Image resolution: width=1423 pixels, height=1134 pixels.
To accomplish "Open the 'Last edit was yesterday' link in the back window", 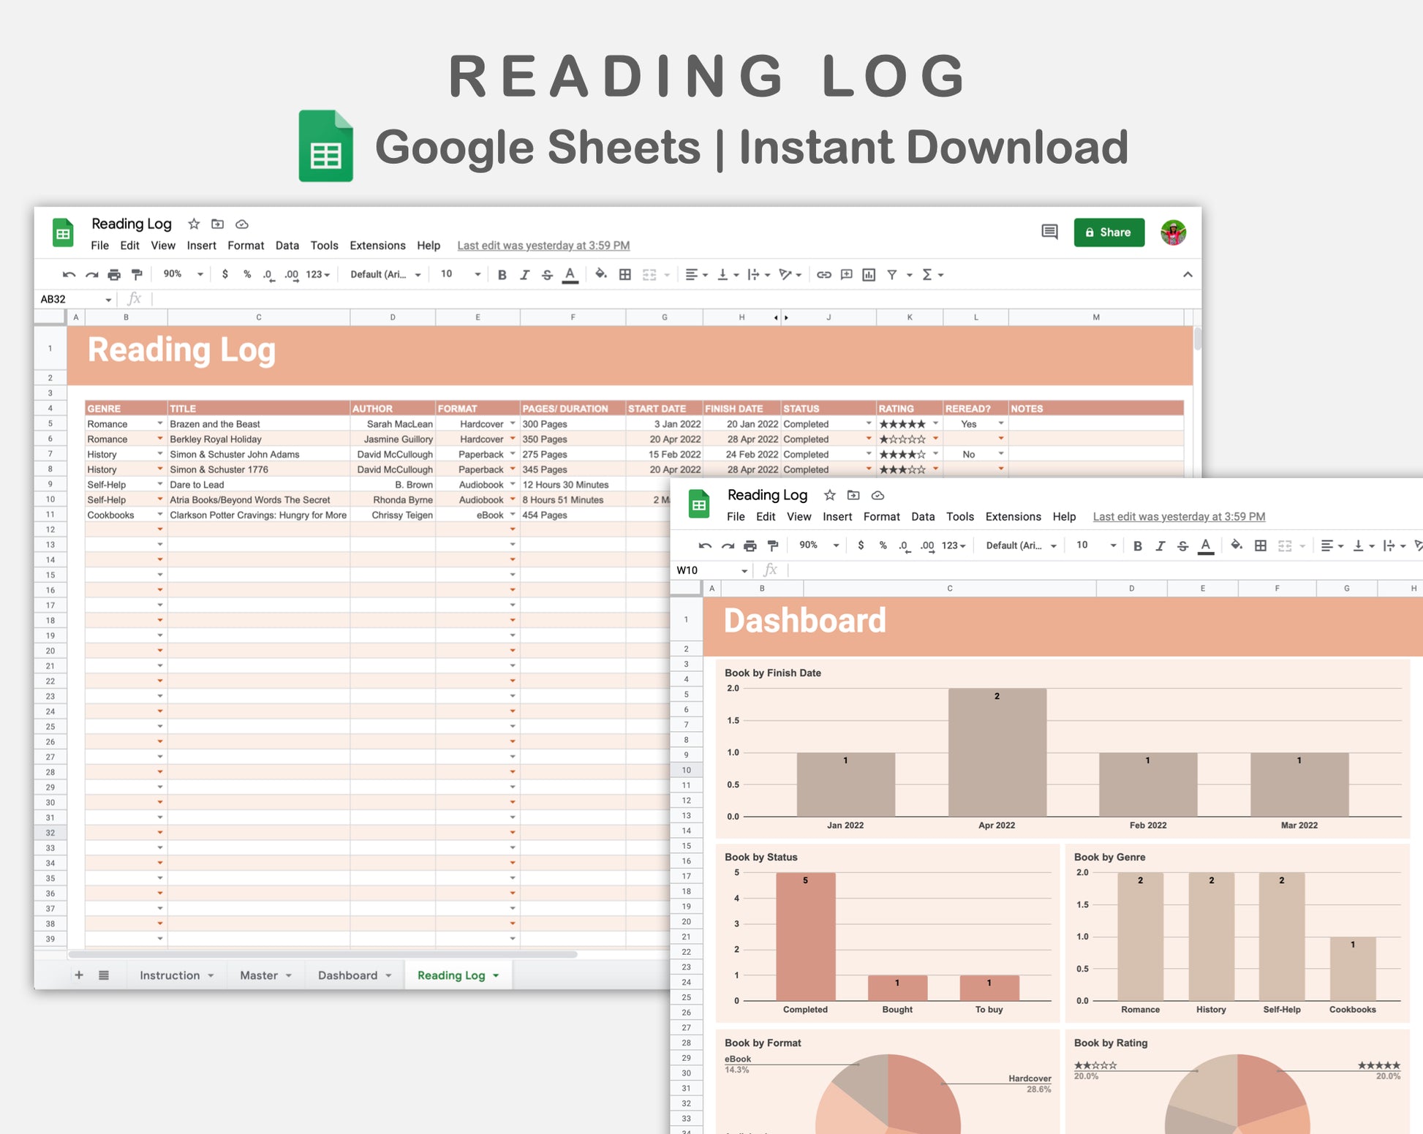I will pos(543,246).
